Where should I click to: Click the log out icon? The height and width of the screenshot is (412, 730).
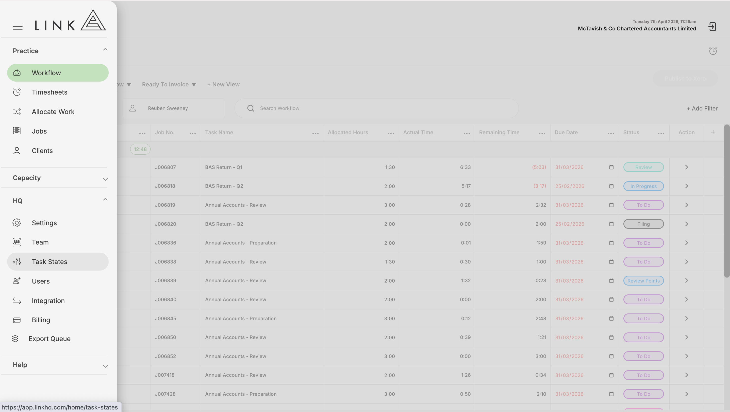(712, 27)
